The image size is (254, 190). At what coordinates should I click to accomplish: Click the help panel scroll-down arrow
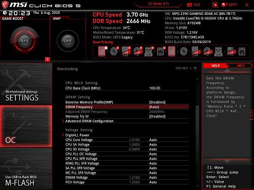tap(227, 161)
